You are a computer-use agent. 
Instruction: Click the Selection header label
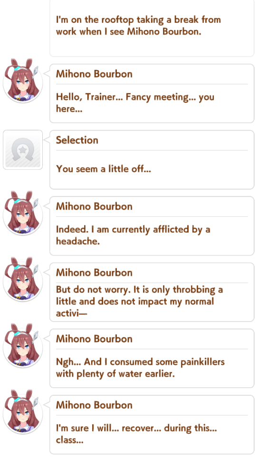click(x=77, y=140)
